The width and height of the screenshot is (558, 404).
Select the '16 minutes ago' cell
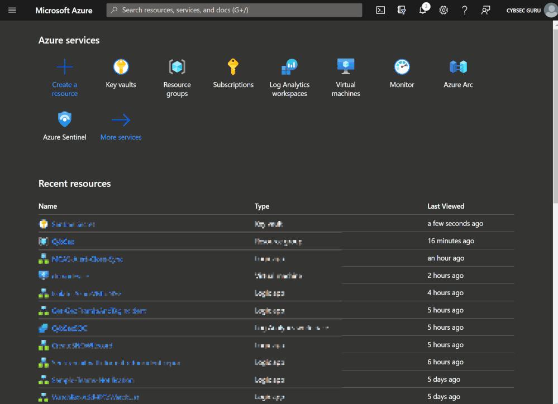(x=451, y=241)
